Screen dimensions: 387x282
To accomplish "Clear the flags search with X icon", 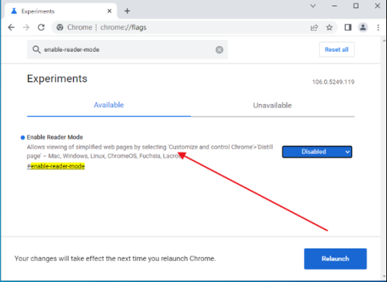I will tap(219, 50).
